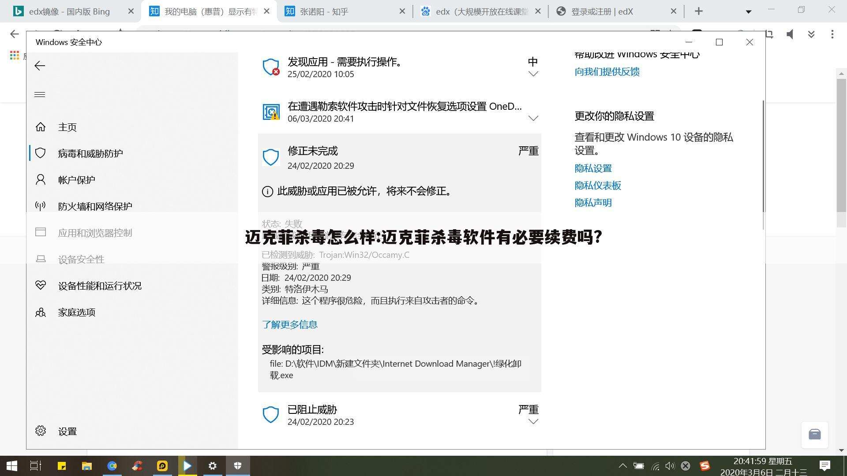This screenshot has width=847, height=476.
Task: Open File Explorer from taskbar
Action: 87,466
